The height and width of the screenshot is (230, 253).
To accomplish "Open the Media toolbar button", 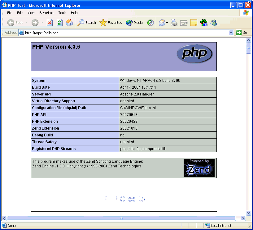I will coord(134,23).
